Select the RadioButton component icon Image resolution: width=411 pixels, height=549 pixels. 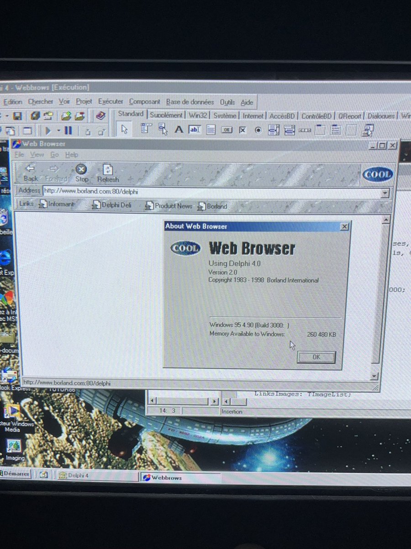[258, 130]
